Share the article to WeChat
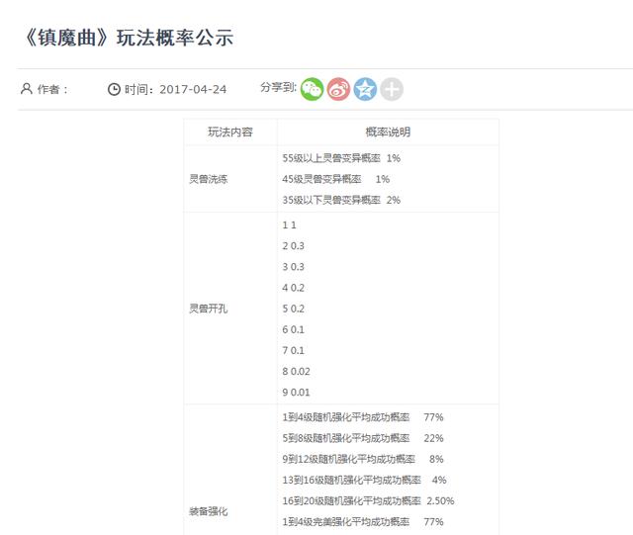633x535 pixels. coord(313,89)
